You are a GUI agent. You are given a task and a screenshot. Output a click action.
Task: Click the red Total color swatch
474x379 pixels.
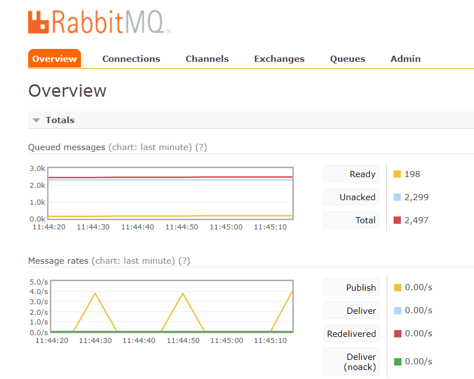pyautogui.click(x=397, y=220)
